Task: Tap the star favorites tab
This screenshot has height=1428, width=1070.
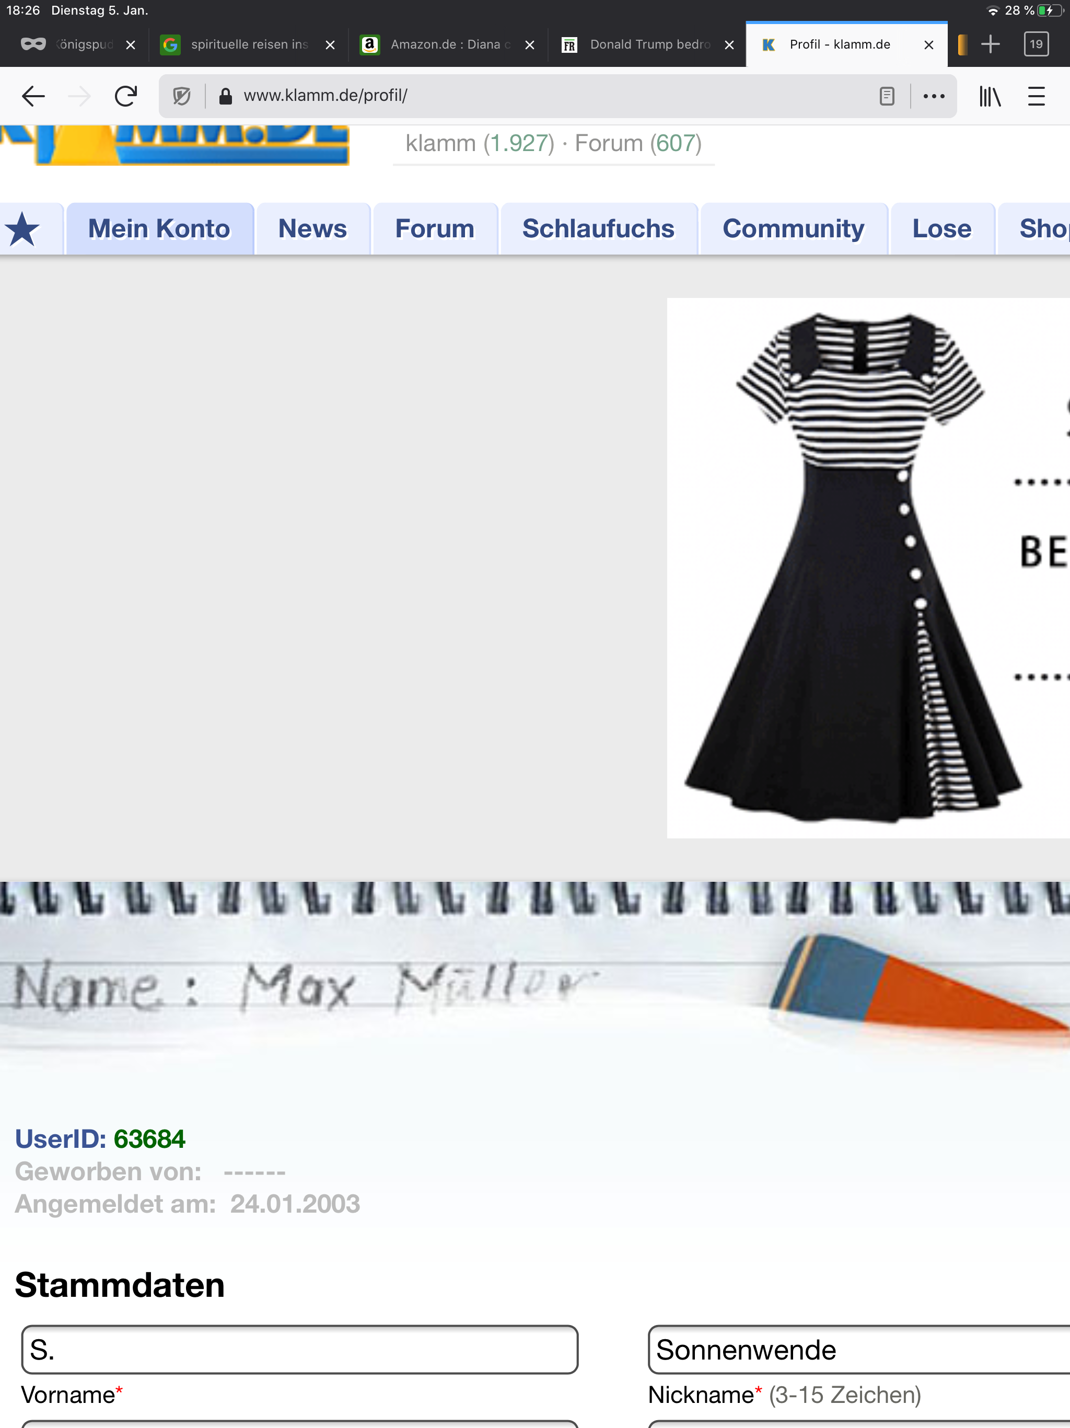Action: click(23, 229)
